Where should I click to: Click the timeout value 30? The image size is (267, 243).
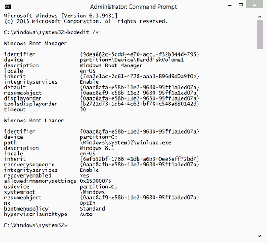83,109
